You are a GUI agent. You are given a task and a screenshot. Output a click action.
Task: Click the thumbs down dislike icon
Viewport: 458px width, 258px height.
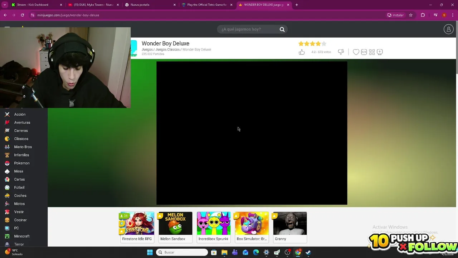(x=341, y=52)
